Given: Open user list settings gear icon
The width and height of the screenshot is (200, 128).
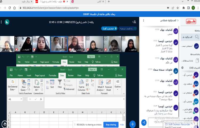Looking at the screenshot, I should pyautogui.click(x=182, y=68).
